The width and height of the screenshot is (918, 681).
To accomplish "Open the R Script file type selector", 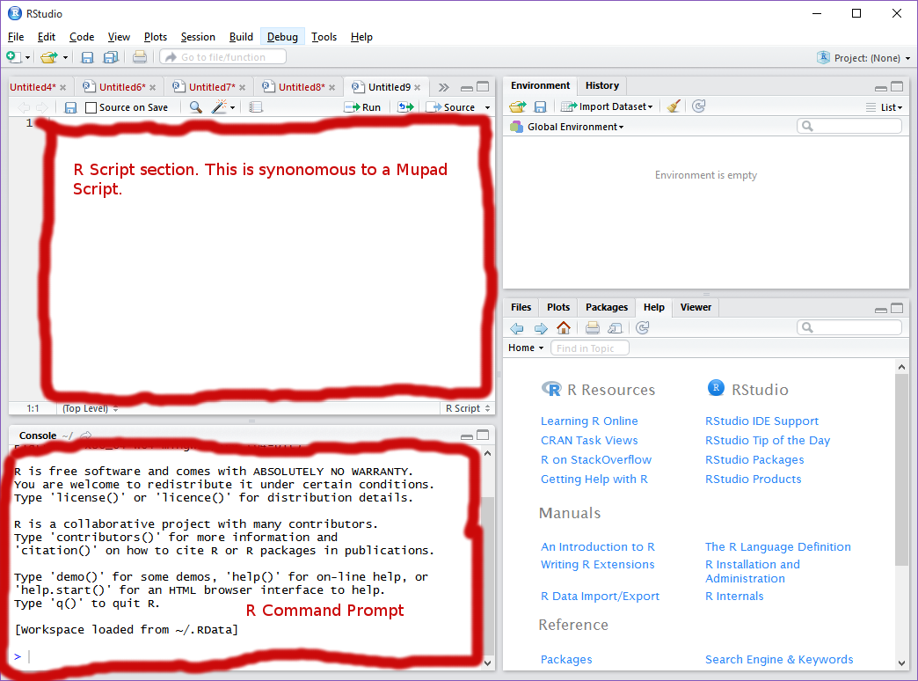I will 468,408.
